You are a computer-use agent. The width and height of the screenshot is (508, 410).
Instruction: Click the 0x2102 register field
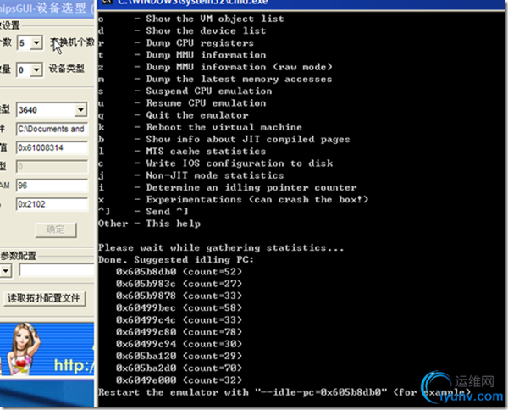point(52,204)
